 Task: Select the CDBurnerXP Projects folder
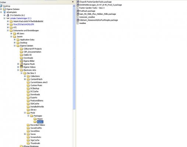(x=32, y=49)
